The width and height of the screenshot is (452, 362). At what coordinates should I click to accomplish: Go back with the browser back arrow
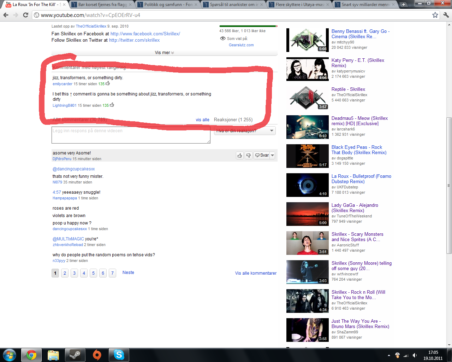(6, 15)
